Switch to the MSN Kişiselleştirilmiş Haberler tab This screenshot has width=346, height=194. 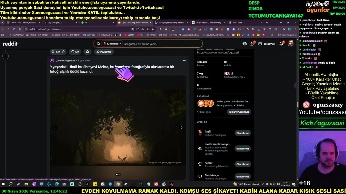click(171, 23)
